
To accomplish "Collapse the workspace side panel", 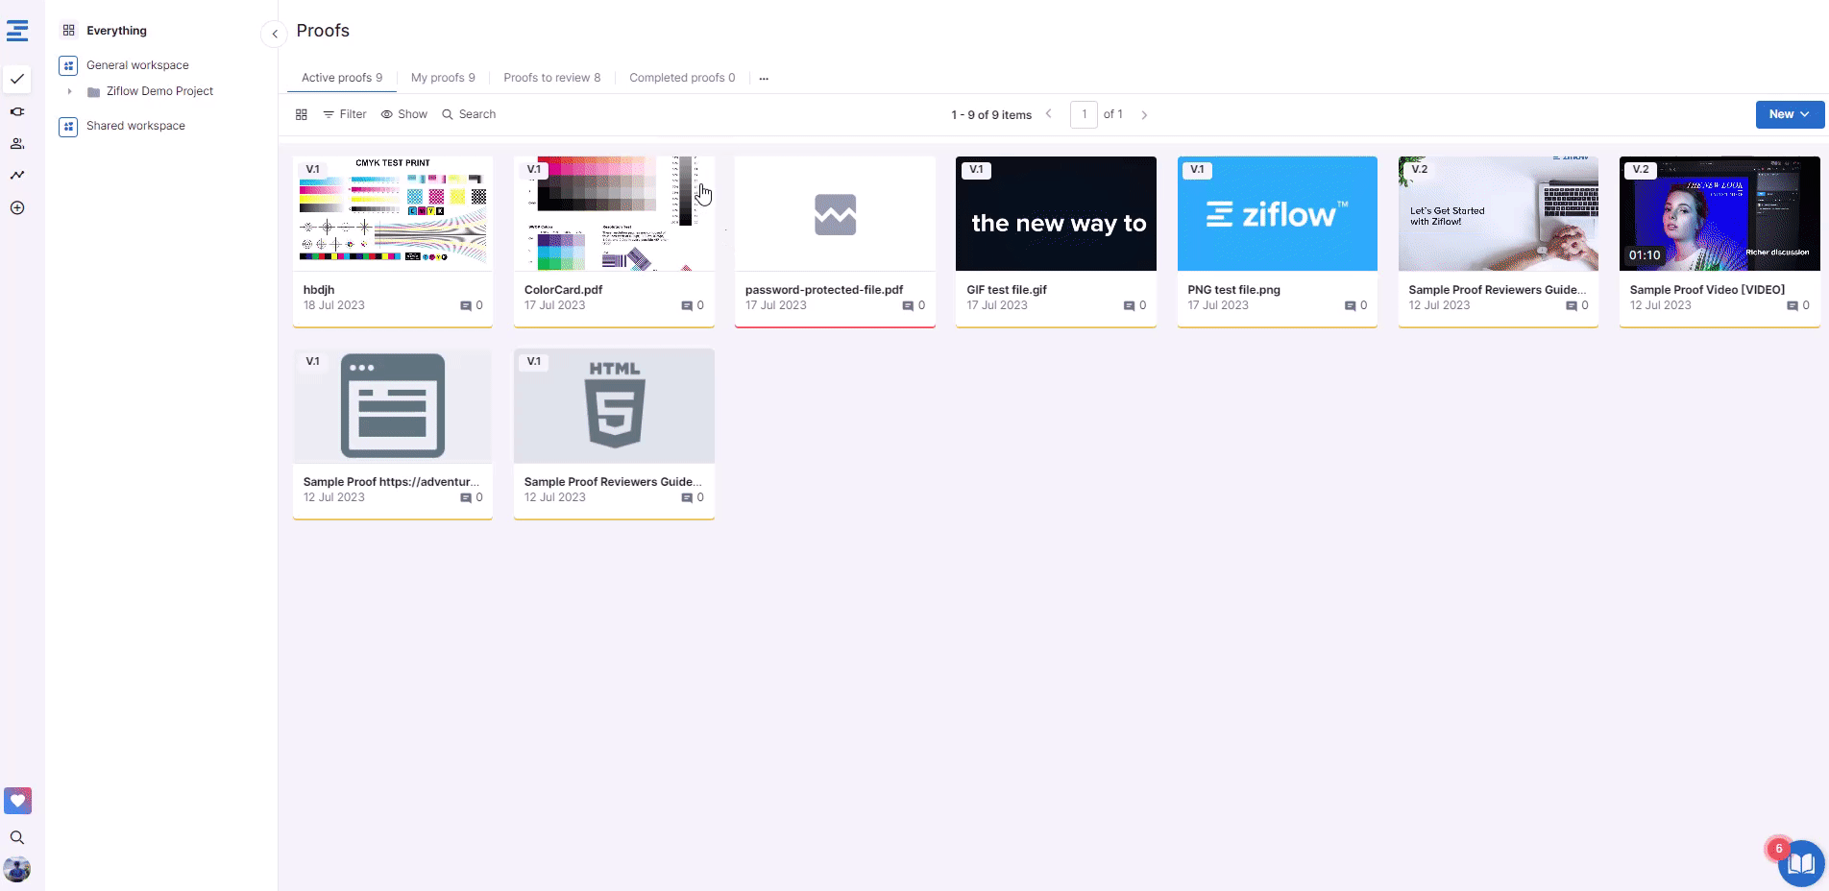I will pyautogui.click(x=275, y=34).
